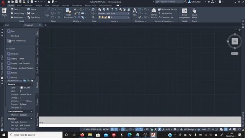Expand the Annotation panel dropdown
The height and width of the screenshot is (138, 245).
click(140, 21)
